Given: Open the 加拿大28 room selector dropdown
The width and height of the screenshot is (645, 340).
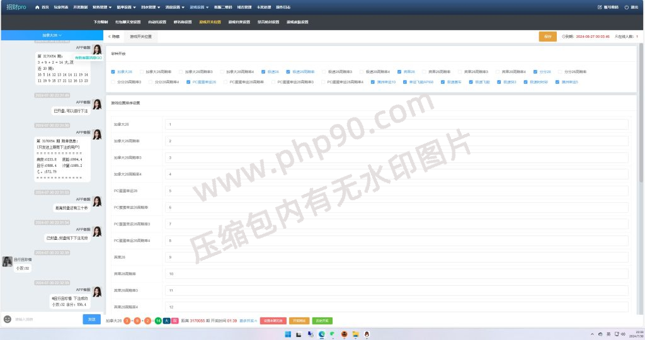Looking at the screenshot, I should (x=52, y=35).
